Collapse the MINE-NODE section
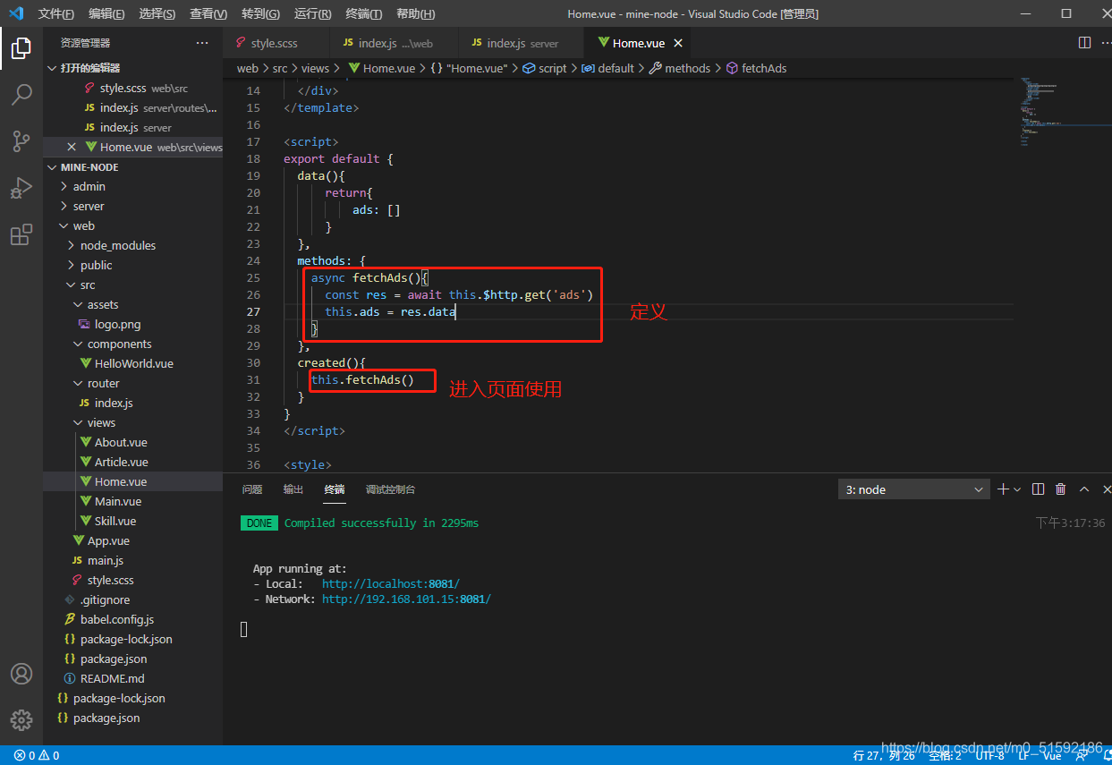Viewport: 1112px width, 765px height. pos(132,167)
